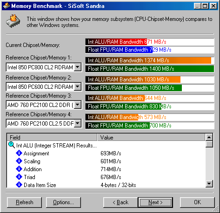Click the magnifier icon beside Int ALU Results
220x213 pixels.
click(x=12, y=145)
